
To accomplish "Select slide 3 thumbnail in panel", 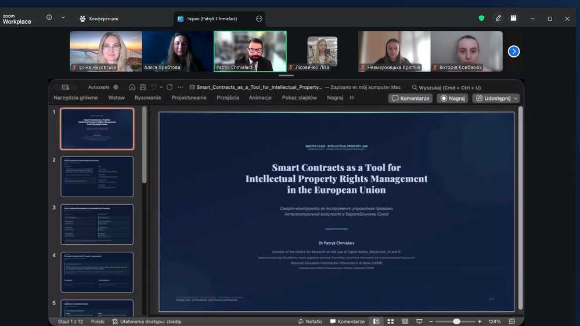I will click(x=97, y=224).
